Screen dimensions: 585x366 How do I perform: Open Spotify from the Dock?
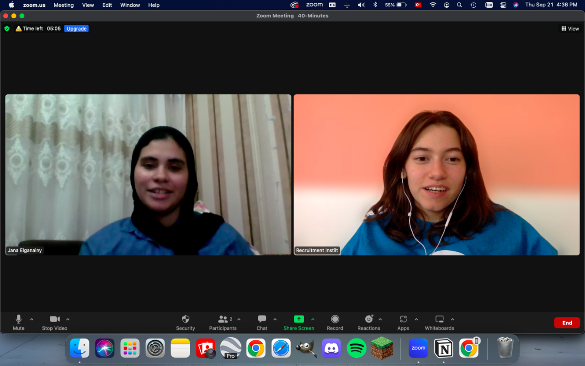pos(357,349)
